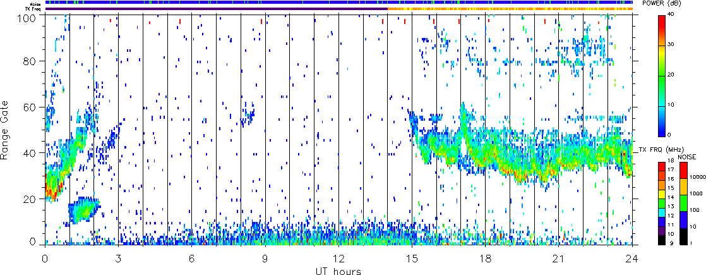706x275 pixels.
Task: Click the orange portion of TX Freq strip
Action: tap(510, 9)
